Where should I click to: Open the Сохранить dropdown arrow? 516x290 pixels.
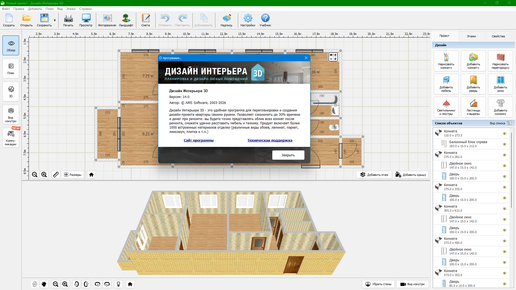tap(55, 20)
